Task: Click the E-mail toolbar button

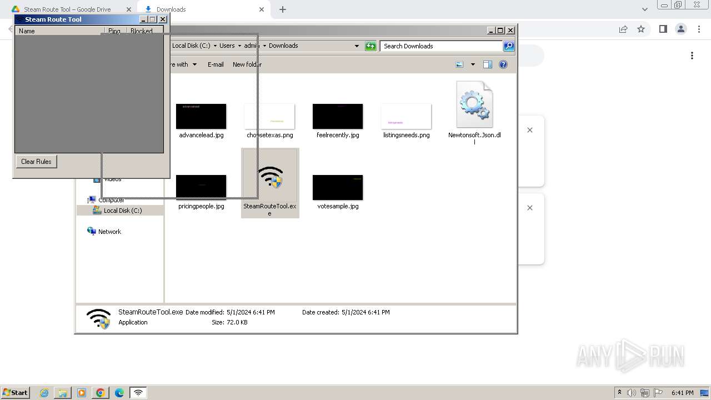Action: click(216, 64)
